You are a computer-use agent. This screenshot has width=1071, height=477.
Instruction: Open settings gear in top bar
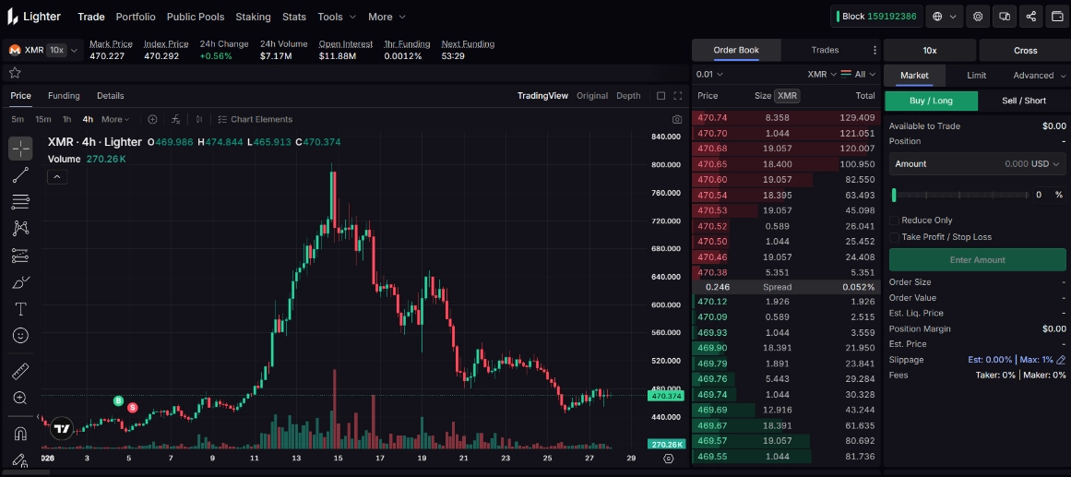pos(978,17)
